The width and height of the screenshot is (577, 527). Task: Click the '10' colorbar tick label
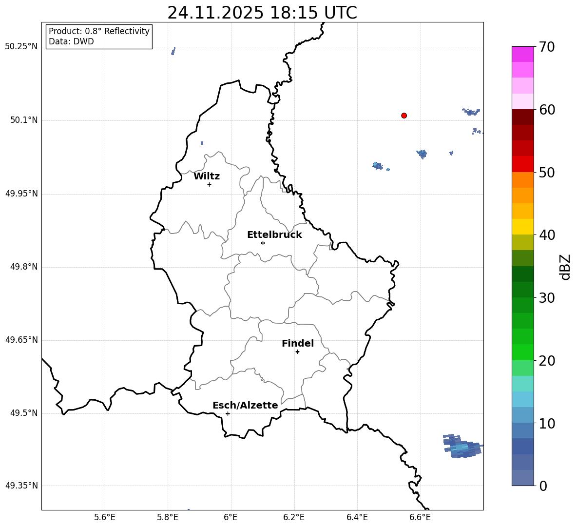coord(547,424)
